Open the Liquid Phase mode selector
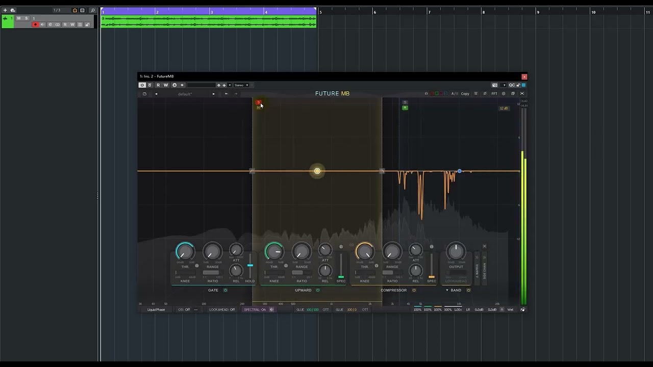 click(x=156, y=309)
